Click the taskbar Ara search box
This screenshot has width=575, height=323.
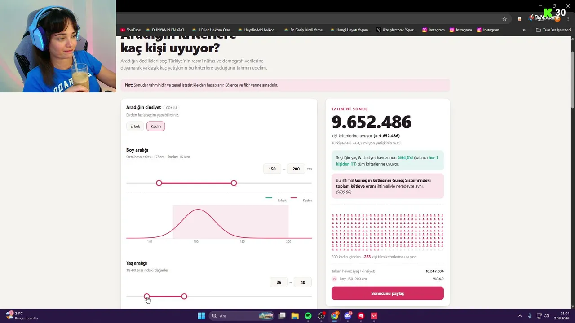click(x=243, y=316)
